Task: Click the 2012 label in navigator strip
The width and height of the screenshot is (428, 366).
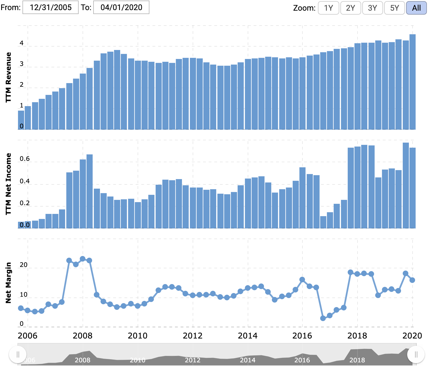Action: coord(192,360)
